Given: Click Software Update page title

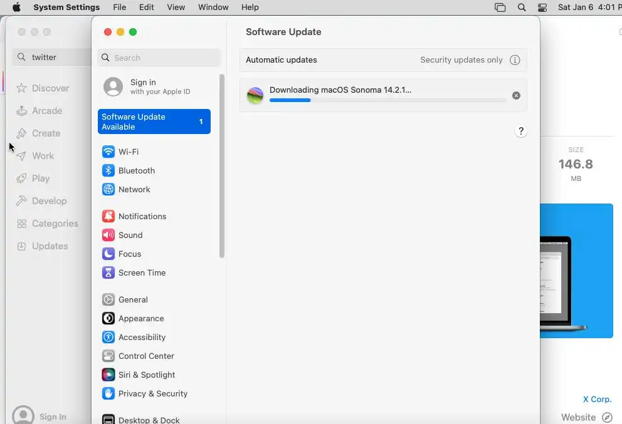Looking at the screenshot, I should point(283,32).
